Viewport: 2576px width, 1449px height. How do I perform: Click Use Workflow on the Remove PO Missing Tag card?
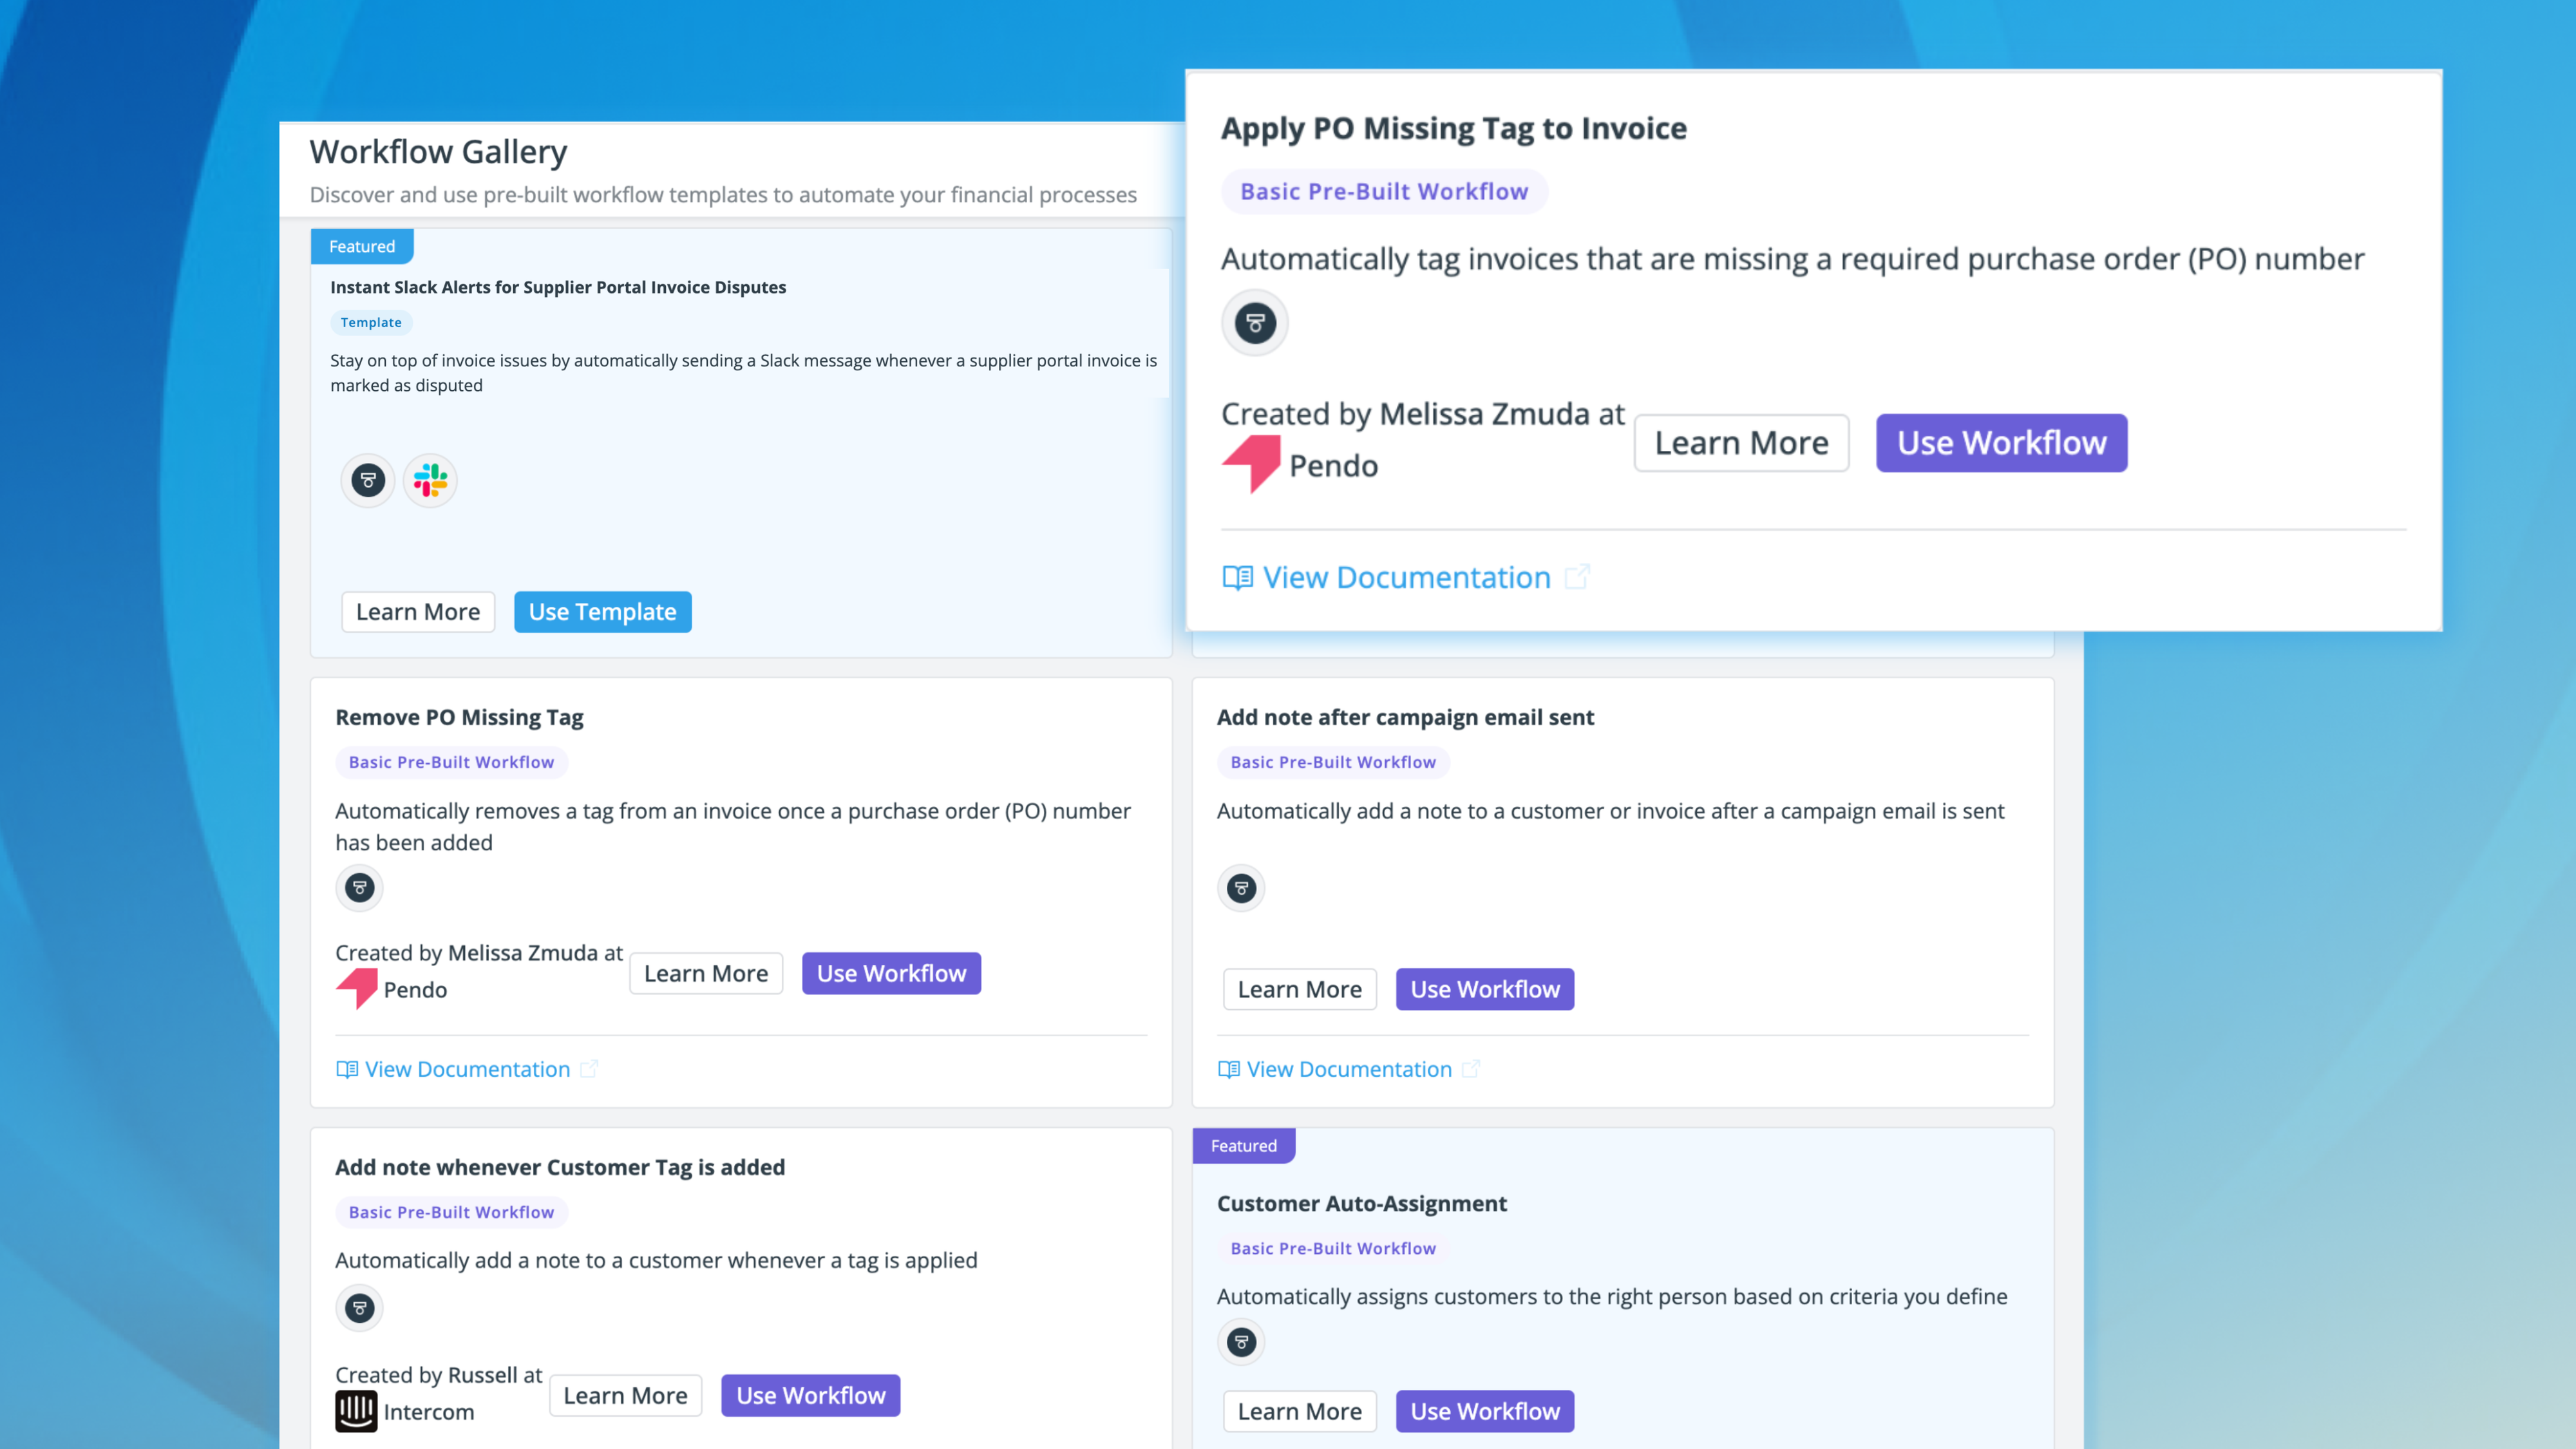pos(892,973)
